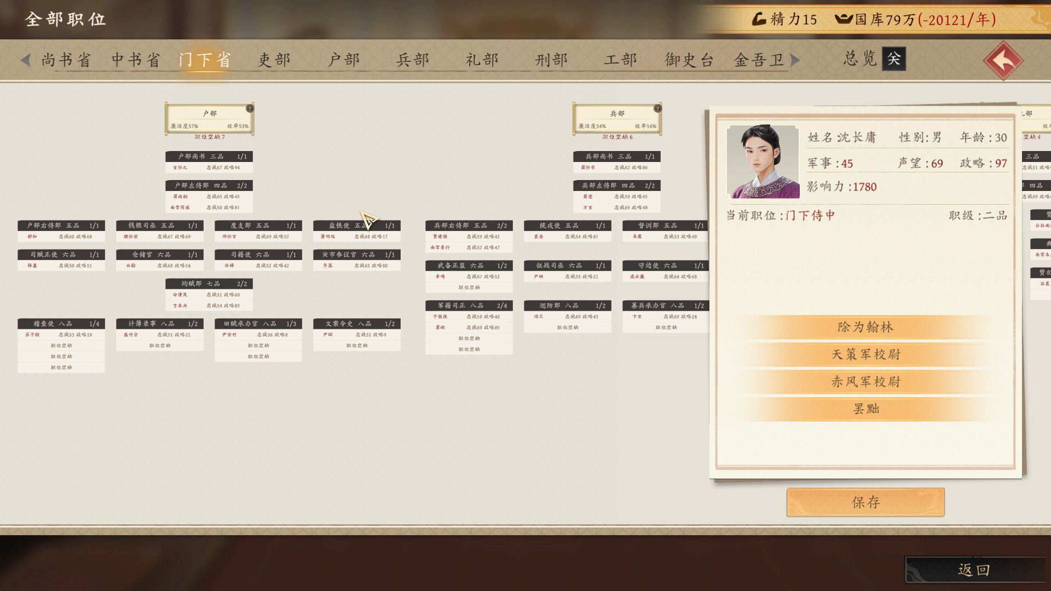Choose the 除为翰林 appointment option
1051x591 pixels.
tap(866, 327)
